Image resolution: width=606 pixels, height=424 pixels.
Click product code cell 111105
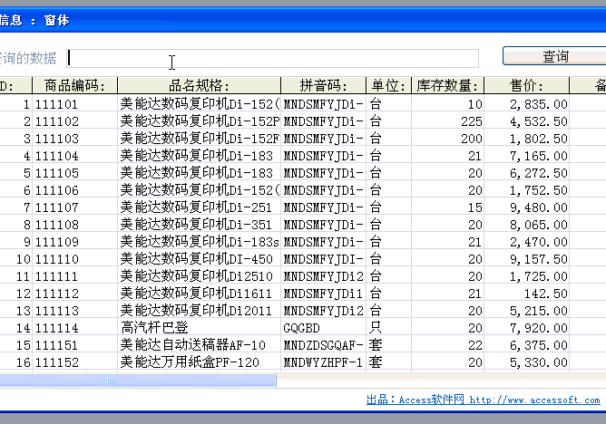point(75,172)
